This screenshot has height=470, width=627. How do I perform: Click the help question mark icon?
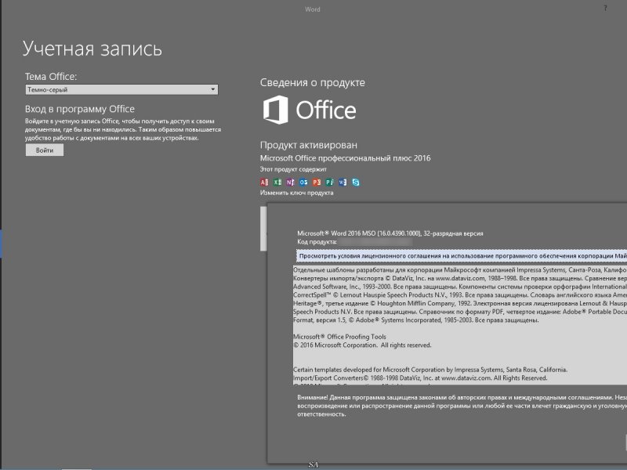(605, 8)
